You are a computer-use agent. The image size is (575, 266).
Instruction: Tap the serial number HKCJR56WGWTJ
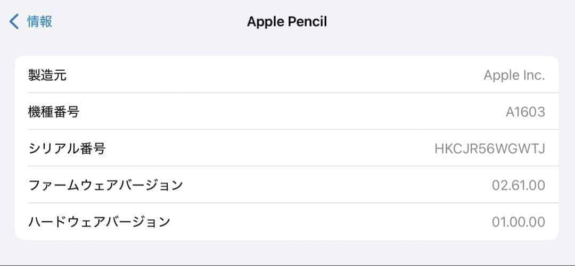coord(489,148)
